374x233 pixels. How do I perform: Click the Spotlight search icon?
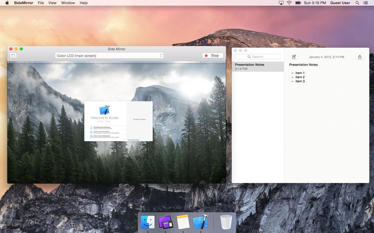pyautogui.click(x=357, y=3)
